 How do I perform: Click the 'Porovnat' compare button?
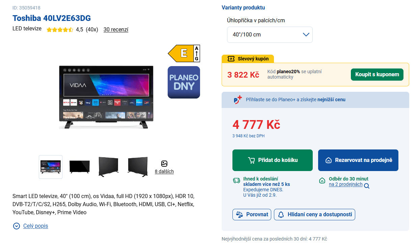tap(252, 215)
